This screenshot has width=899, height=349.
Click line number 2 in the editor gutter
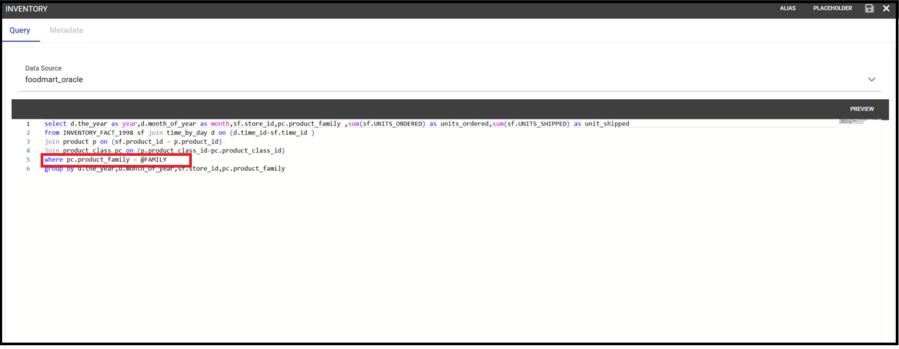pyautogui.click(x=28, y=133)
